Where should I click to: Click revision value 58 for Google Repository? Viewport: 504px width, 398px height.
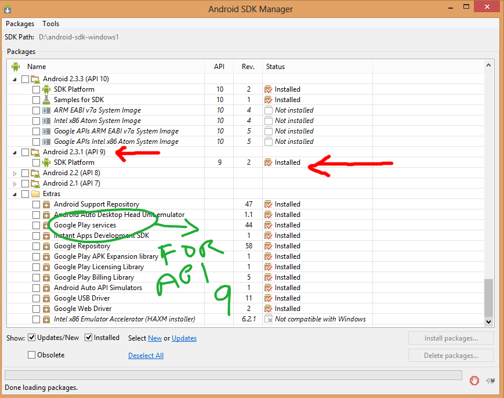click(x=249, y=246)
